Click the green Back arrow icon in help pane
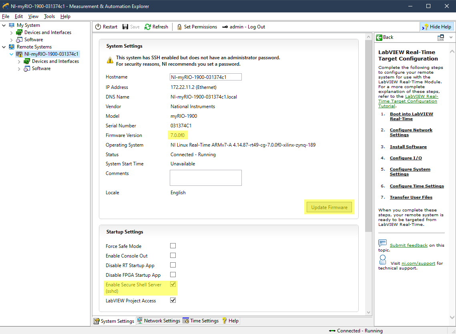Image resolution: width=456 pixels, height=334 pixels. [x=379, y=37]
